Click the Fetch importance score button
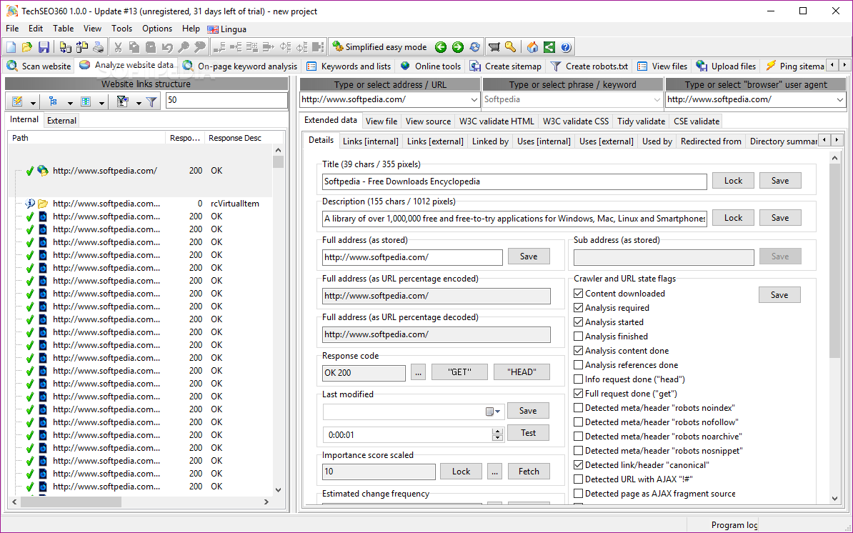This screenshot has width=853, height=533. click(x=529, y=472)
